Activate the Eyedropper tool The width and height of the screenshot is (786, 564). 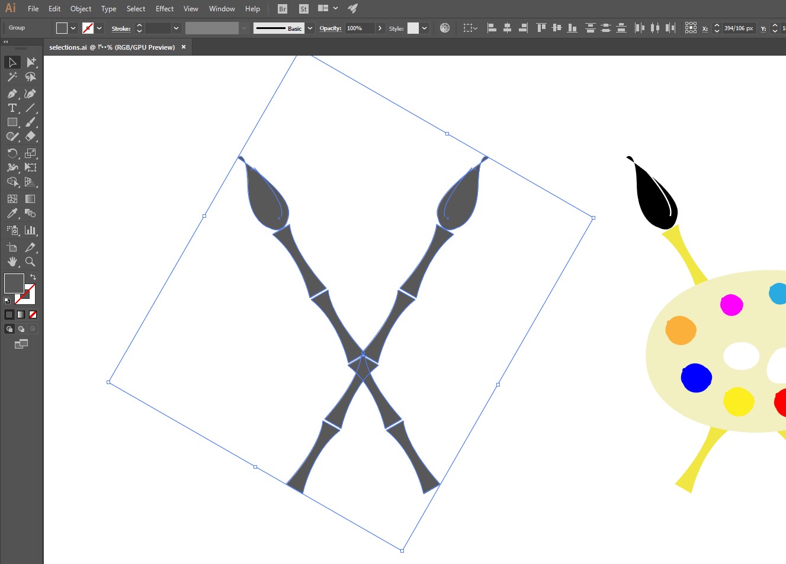point(12,214)
